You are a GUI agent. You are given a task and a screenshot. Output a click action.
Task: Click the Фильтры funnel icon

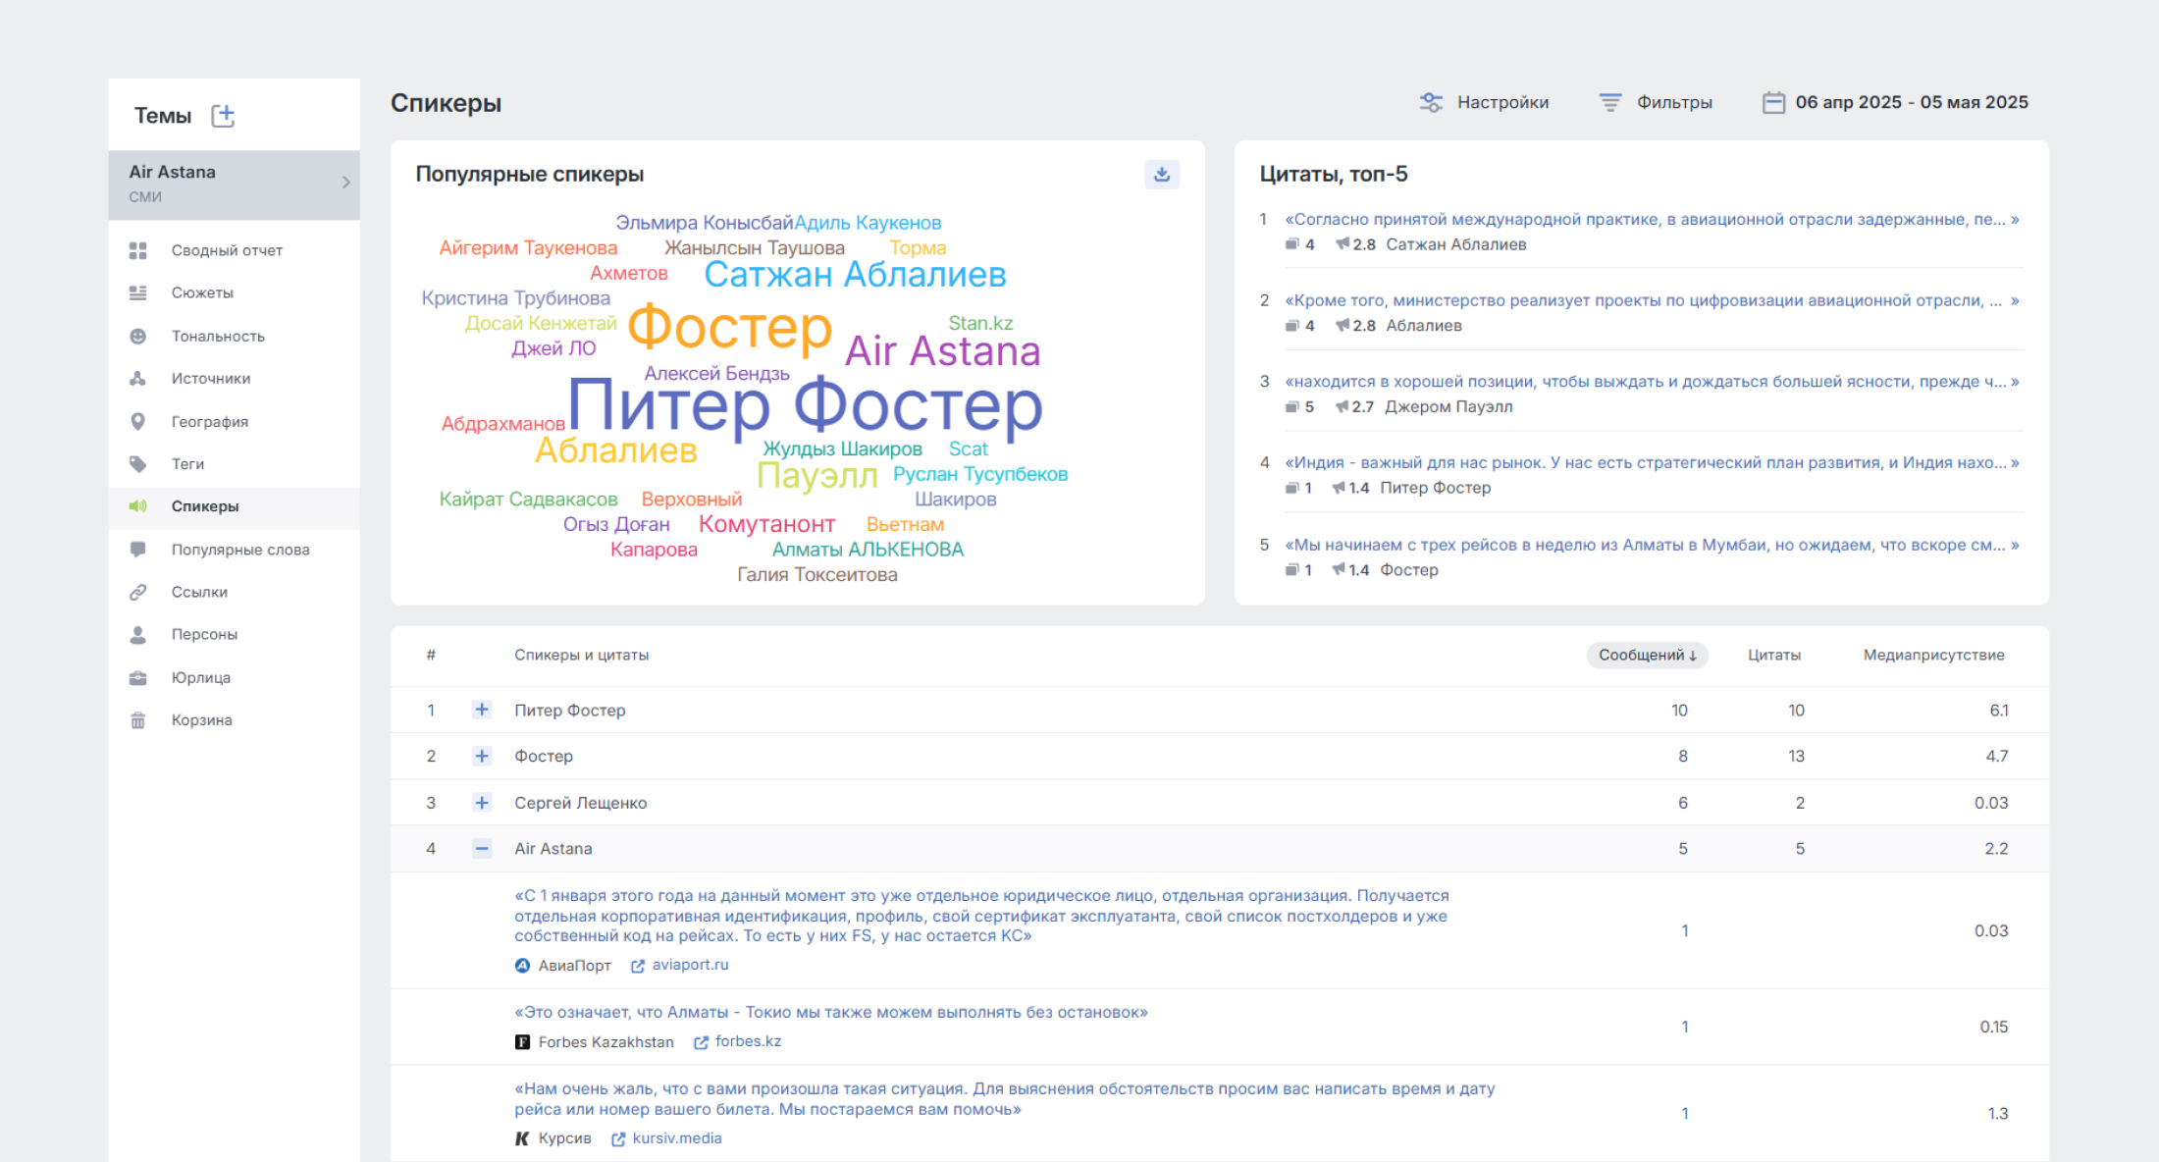(1610, 102)
